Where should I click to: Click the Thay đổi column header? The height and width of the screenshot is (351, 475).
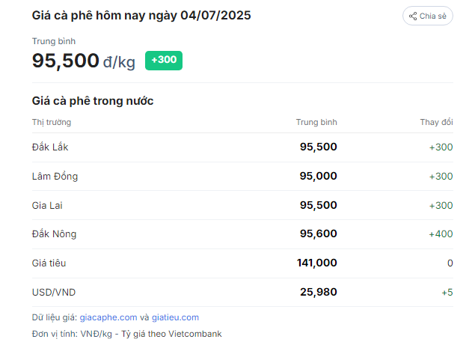tap(436, 122)
